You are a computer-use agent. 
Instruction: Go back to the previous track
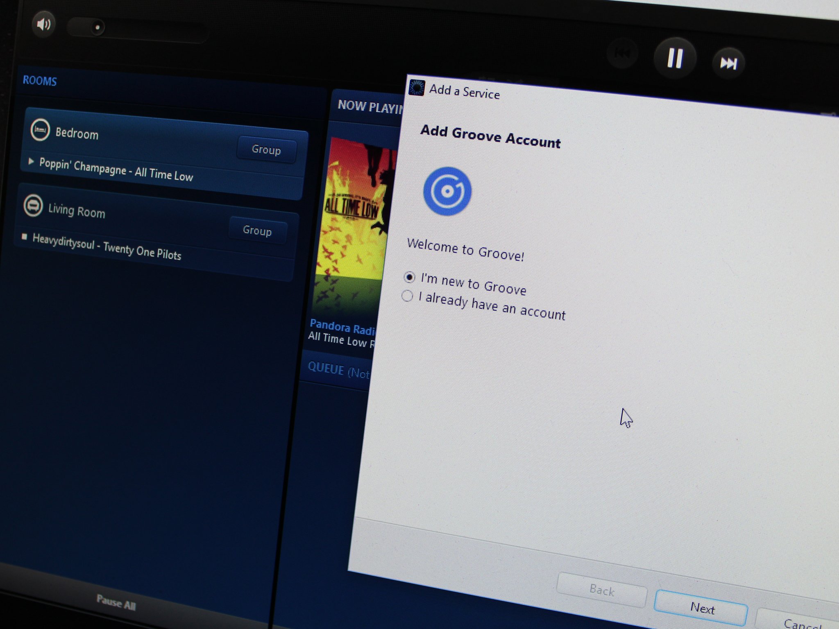pos(622,53)
